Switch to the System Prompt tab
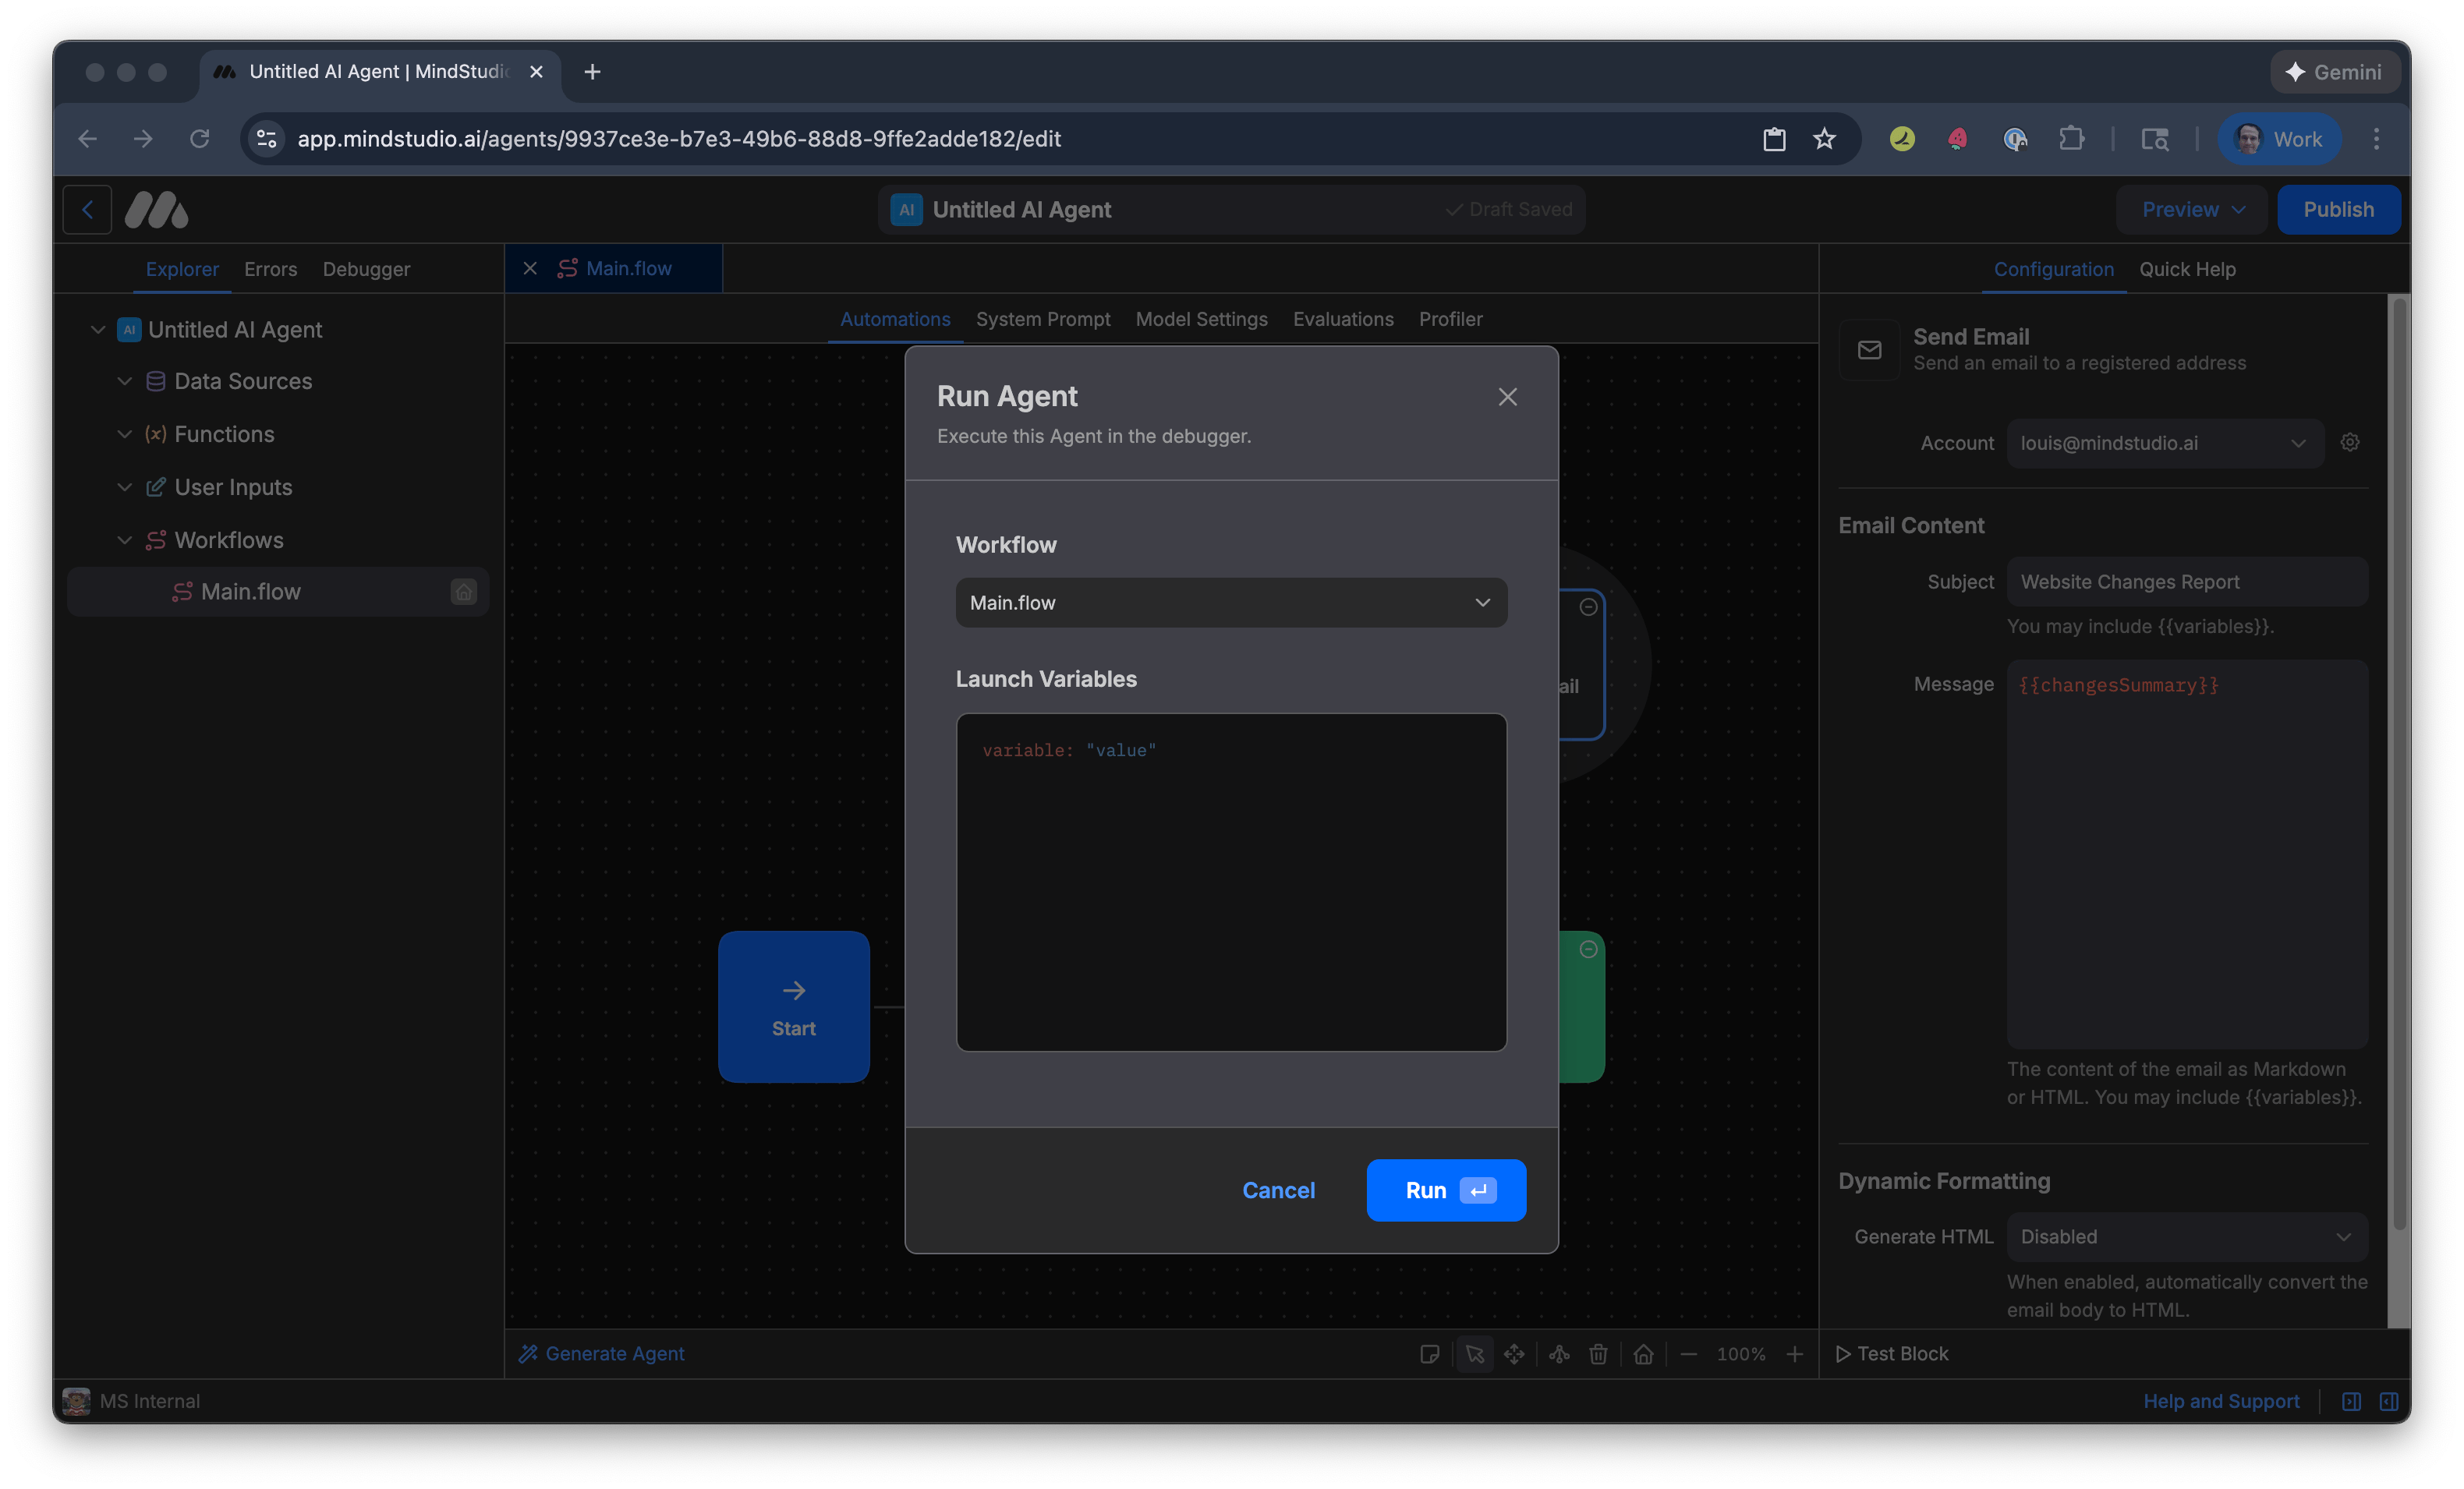The height and width of the screenshot is (1489, 2464). point(1043,319)
